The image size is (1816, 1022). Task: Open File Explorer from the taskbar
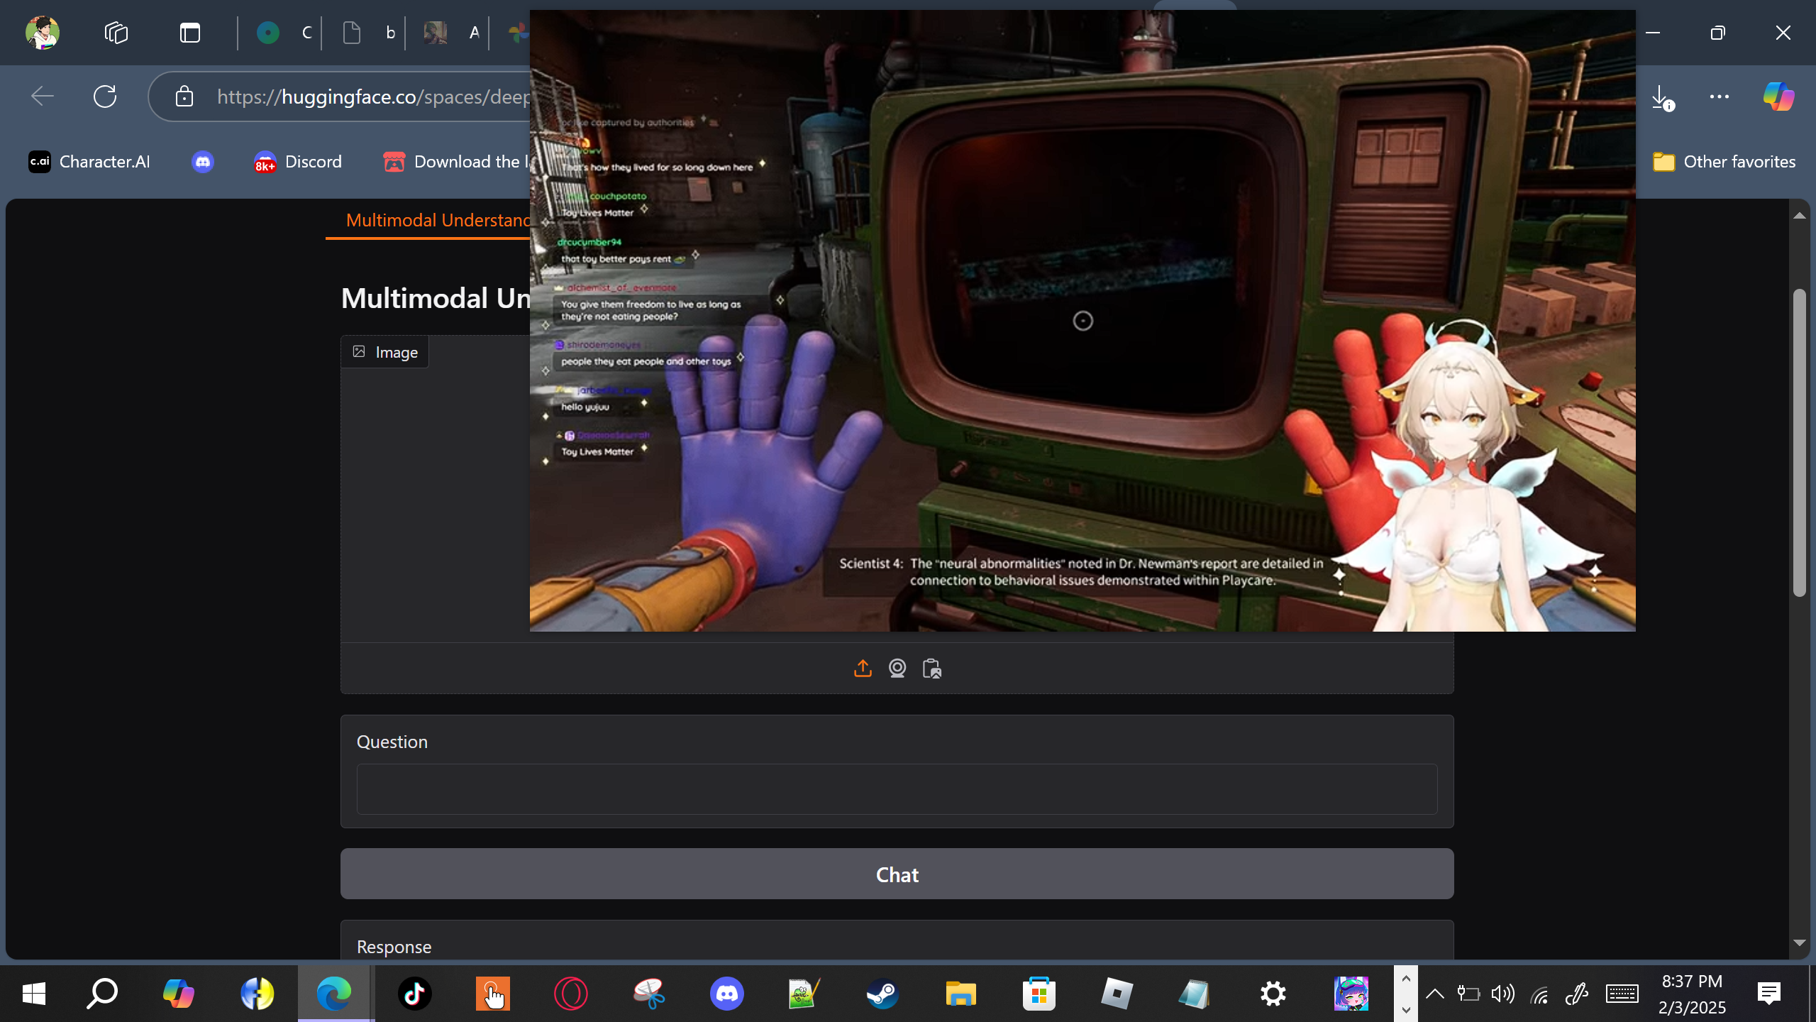[960, 994]
